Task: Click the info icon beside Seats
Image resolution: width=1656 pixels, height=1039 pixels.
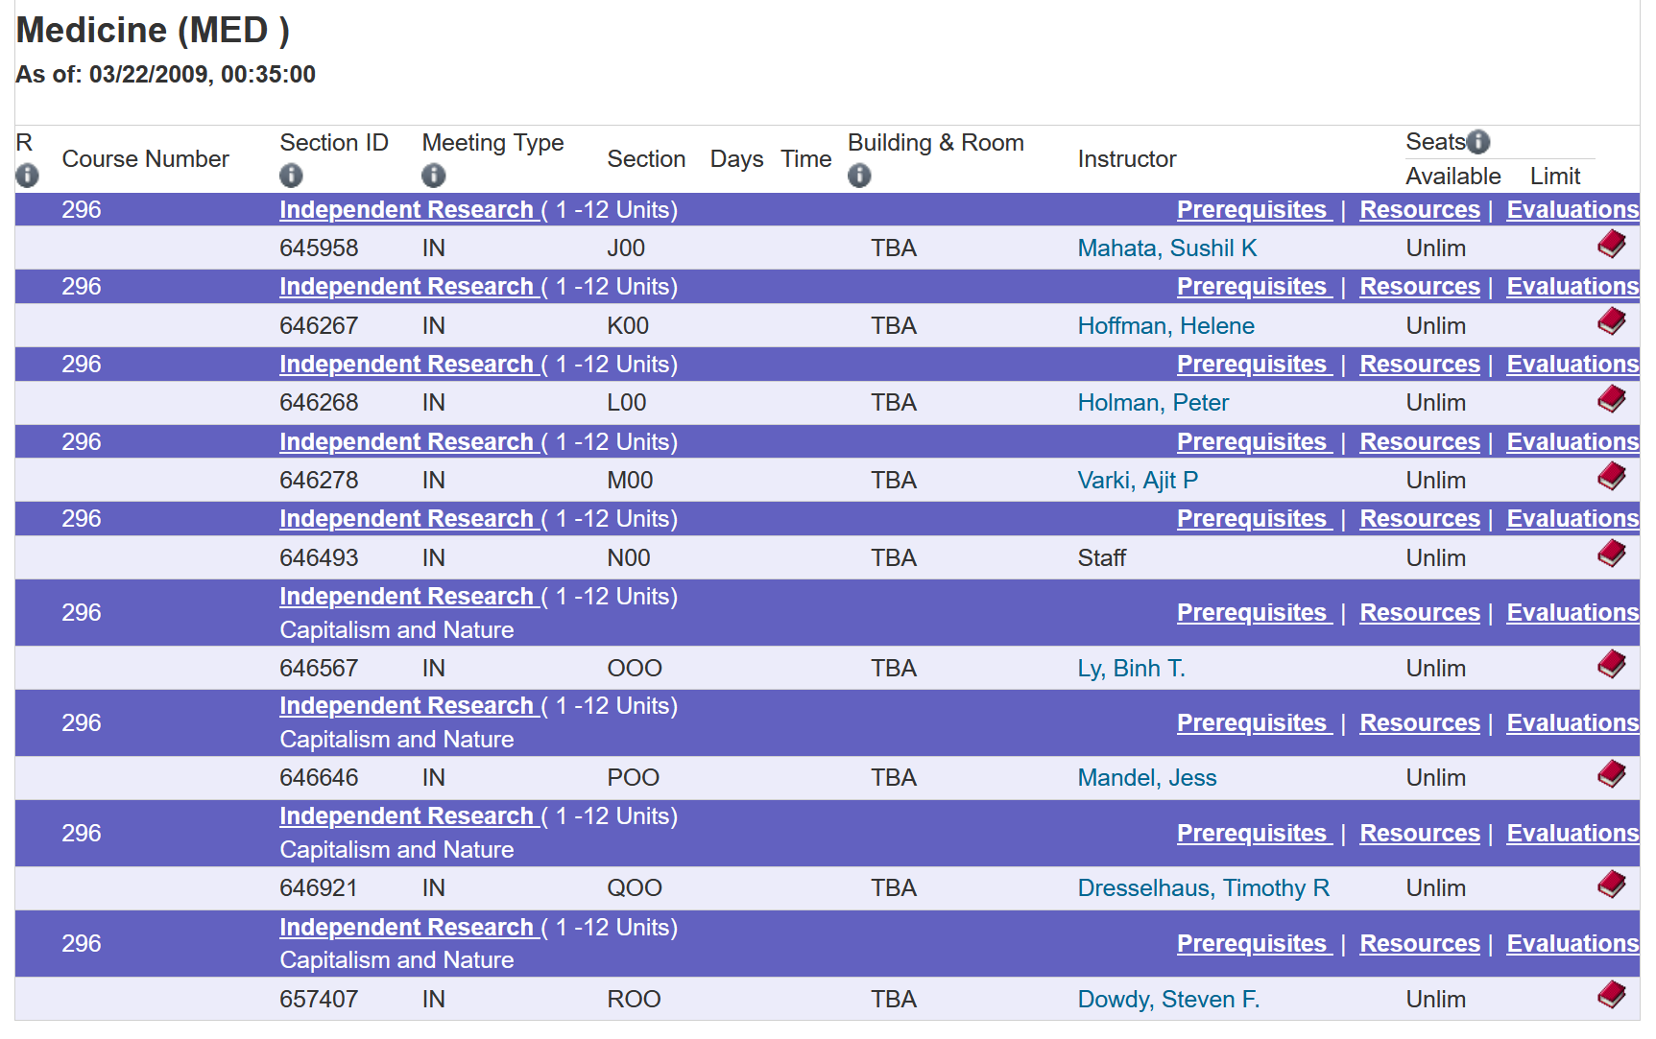Action: [x=1478, y=142]
